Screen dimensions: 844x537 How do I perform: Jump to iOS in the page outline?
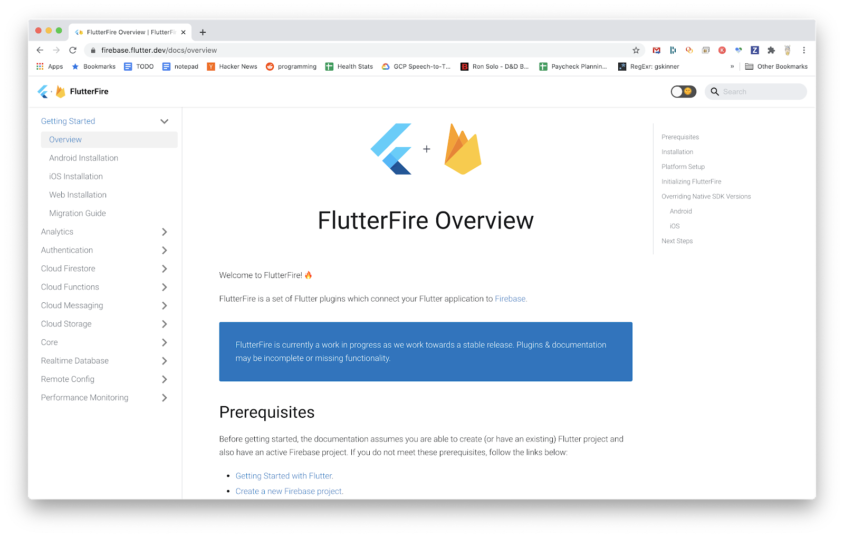pyautogui.click(x=675, y=226)
